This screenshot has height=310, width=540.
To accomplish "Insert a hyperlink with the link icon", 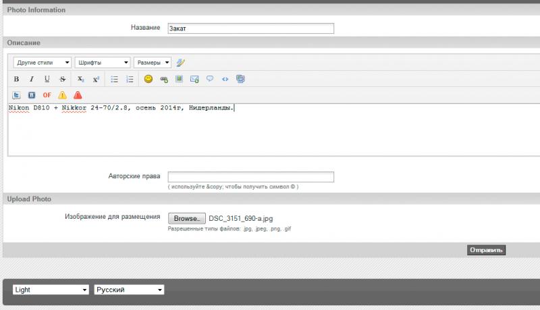I will (x=164, y=79).
